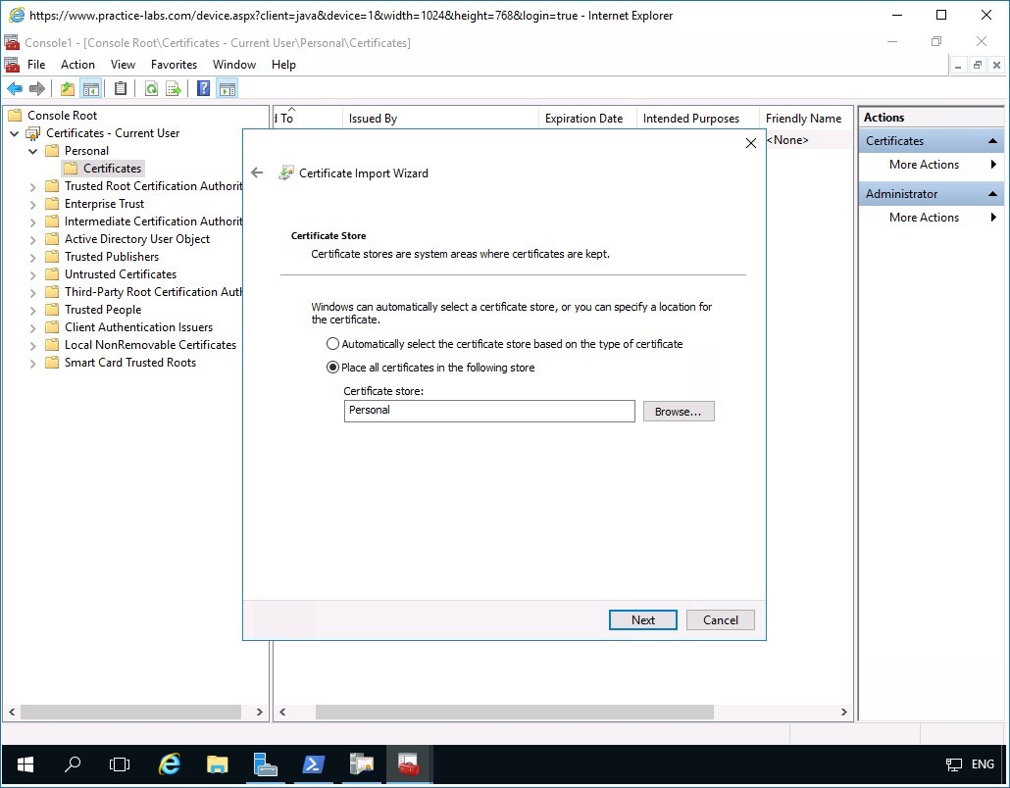The height and width of the screenshot is (788, 1010).
Task: Click the console tree horizontal scrollbar
Action: point(134,712)
